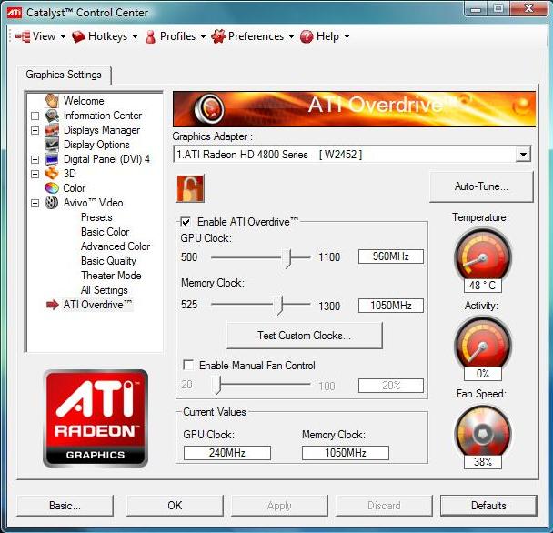Screen dimensions: 553x533
Task: Open the Preferences menu
Action: 253,36
